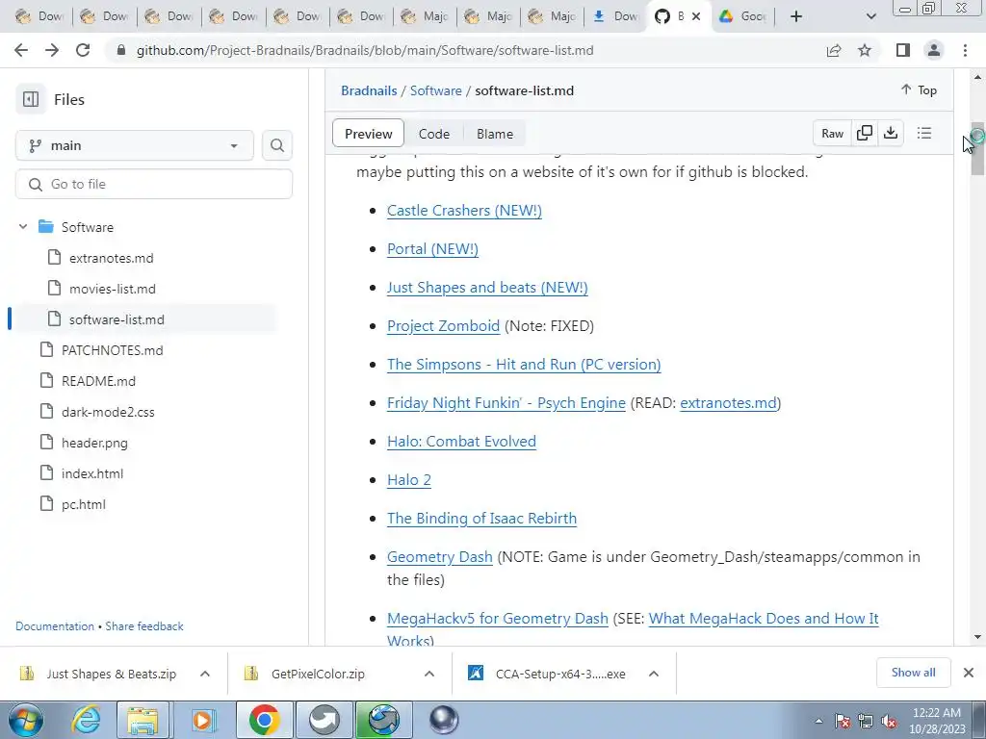Open Friday Night Funkin' Psych Engine link
The width and height of the screenshot is (986, 739).
pos(506,403)
